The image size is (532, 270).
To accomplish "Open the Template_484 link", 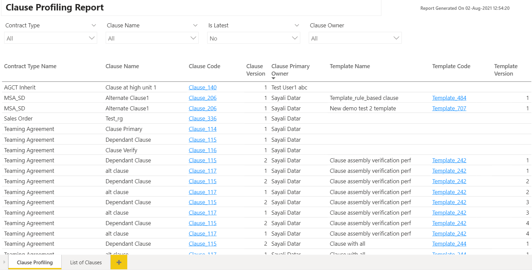I will [449, 98].
